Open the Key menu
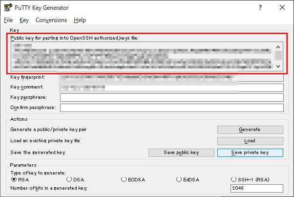The width and height of the screenshot is (294, 197). click(24, 20)
